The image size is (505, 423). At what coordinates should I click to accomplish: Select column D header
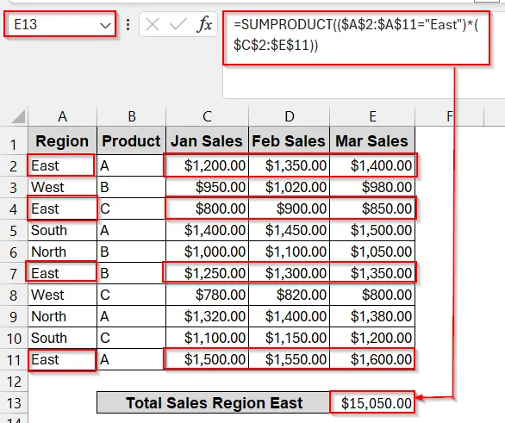[290, 116]
